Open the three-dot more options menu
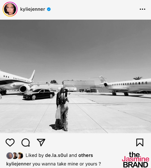 pos(142,9)
